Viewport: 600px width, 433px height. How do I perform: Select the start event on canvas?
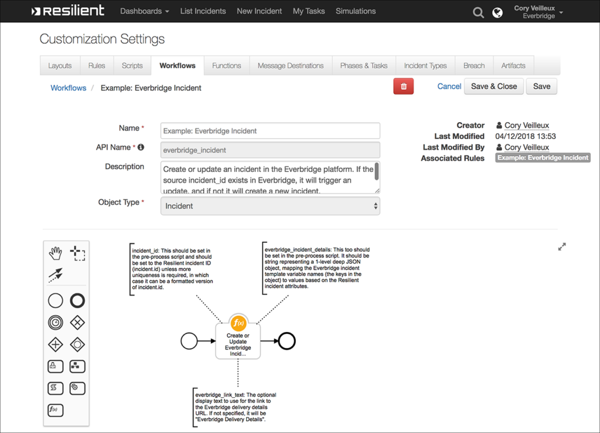click(189, 341)
